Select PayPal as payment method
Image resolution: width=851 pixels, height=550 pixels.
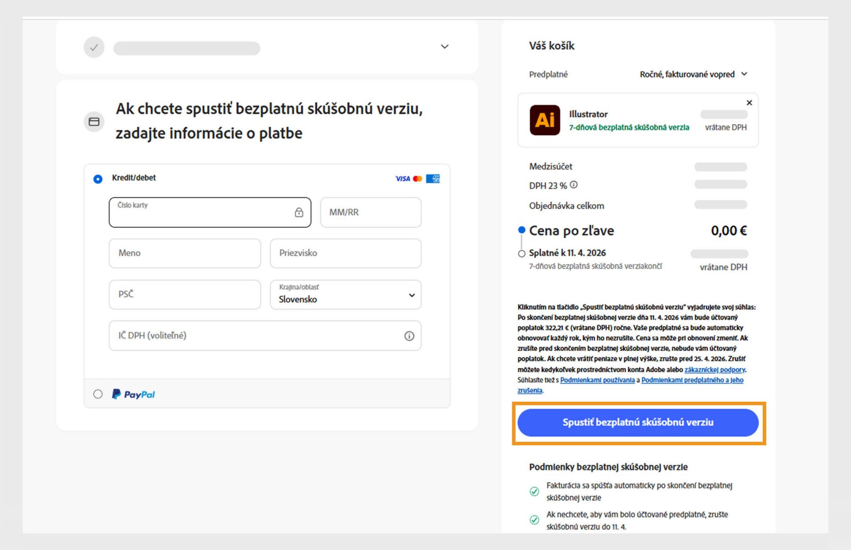[x=98, y=394]
